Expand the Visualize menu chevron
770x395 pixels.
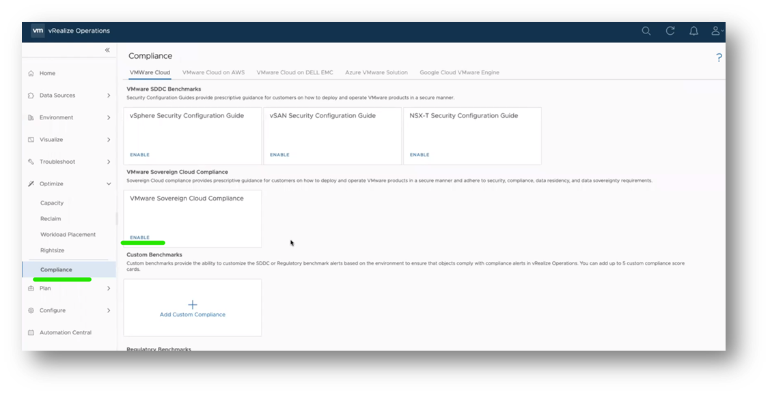(x=109, y=139)
